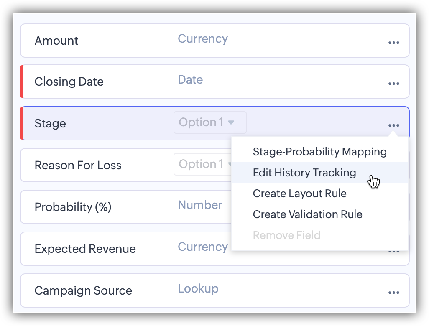Click the Stage field three-dot menu icon
Screen dimensions: 429x326
pyautogui.click(x=393, y=125)
